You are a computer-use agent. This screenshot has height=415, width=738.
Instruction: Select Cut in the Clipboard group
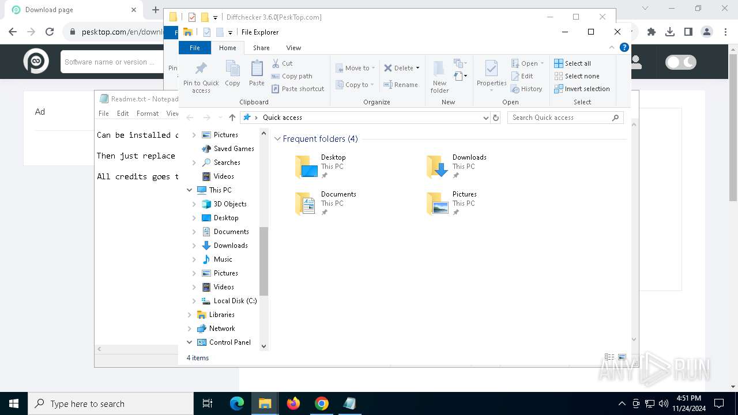point(282,63)
